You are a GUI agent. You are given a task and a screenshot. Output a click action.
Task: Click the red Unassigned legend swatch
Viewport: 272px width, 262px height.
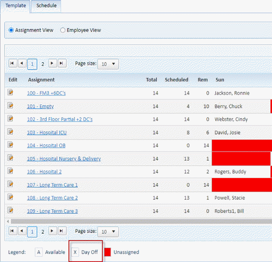pyautogui.click(x=107, y=252)
